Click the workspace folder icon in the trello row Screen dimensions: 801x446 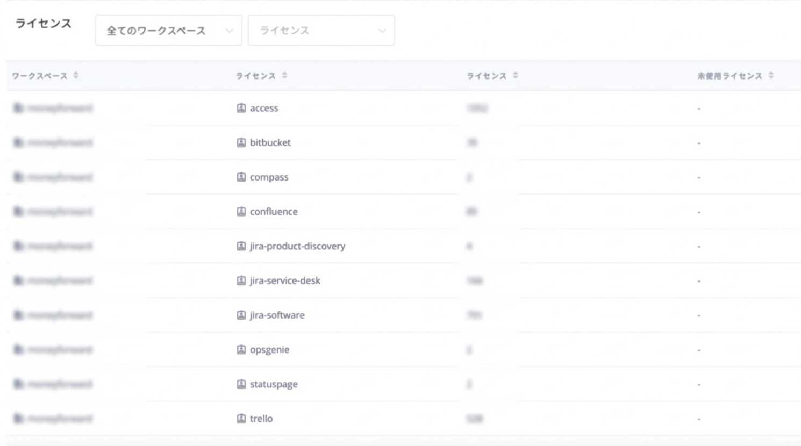coord(18,419)
